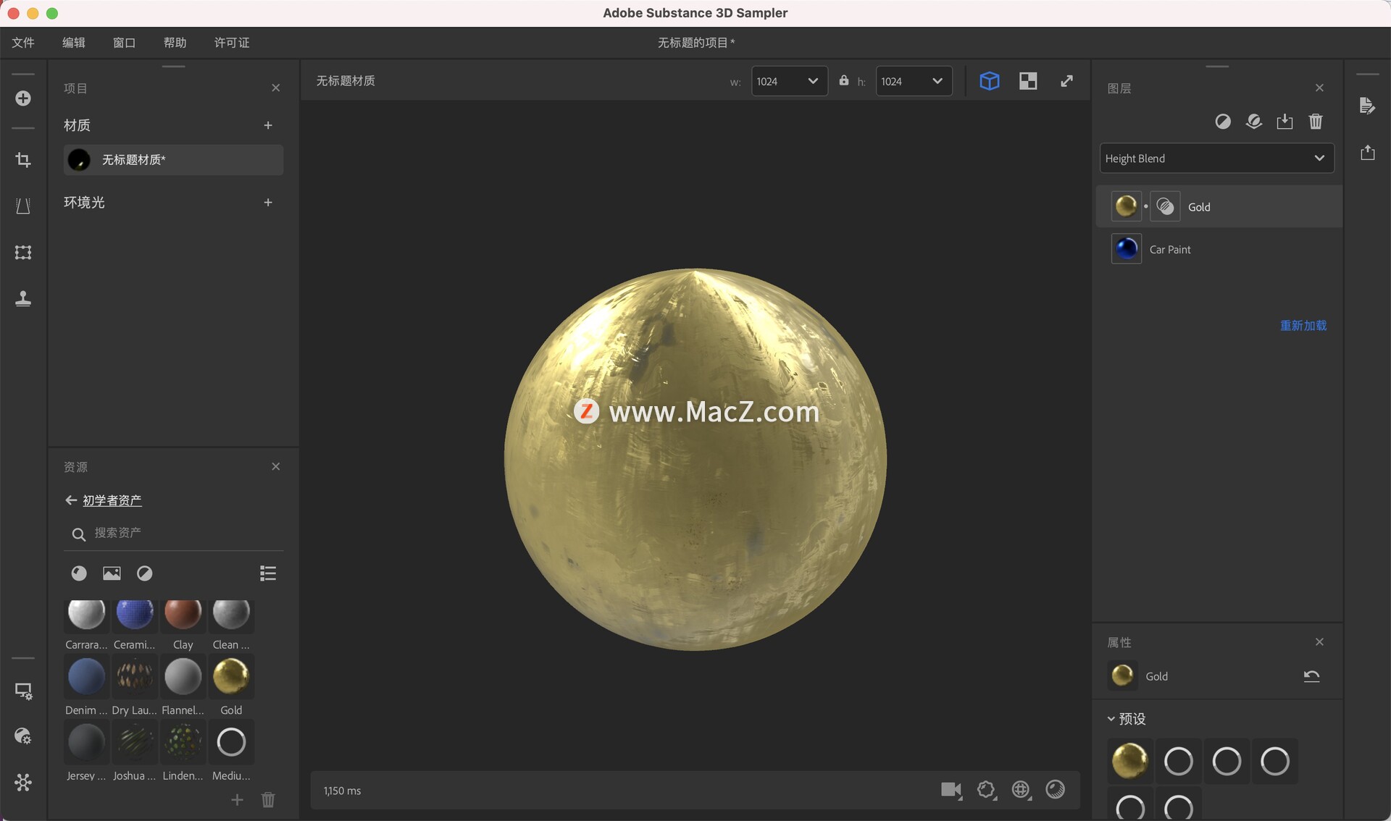1391x821 pixels.
Task: Click the environment light icon near the viewport bottom
Action: click(1021, 790)
